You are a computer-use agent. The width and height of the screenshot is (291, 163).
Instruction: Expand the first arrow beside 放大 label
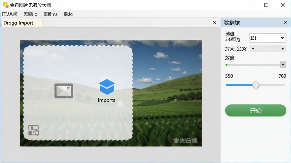pyautogui.click(x=253, y=49)
